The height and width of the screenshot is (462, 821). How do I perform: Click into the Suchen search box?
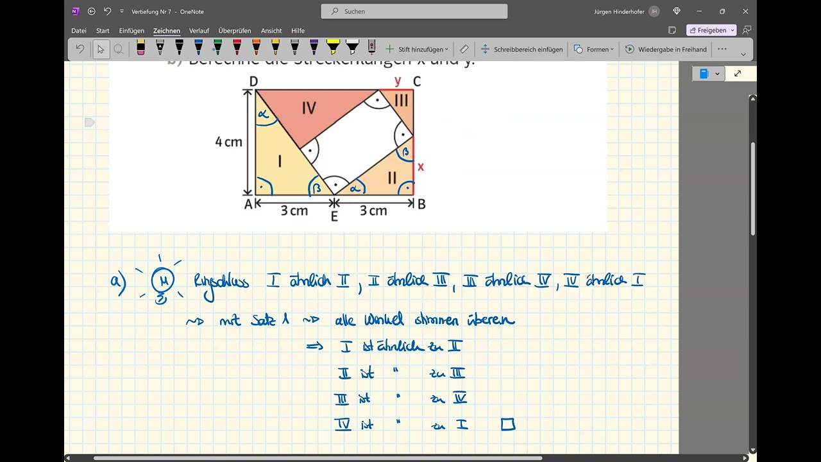pos(414,12)
